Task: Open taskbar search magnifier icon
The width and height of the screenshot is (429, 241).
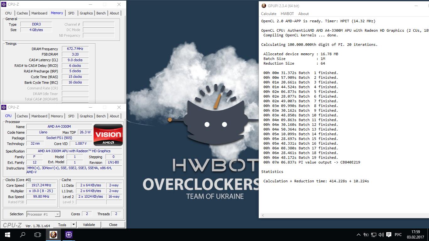Action: pyautogui.click(x=23, y=234)
